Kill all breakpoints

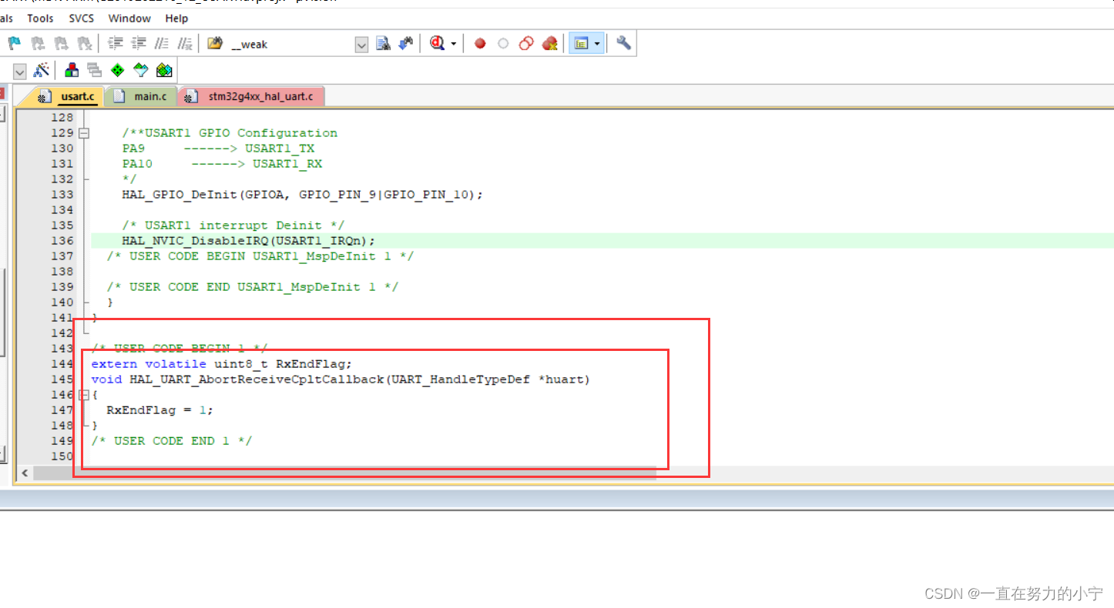pos(549,44)
